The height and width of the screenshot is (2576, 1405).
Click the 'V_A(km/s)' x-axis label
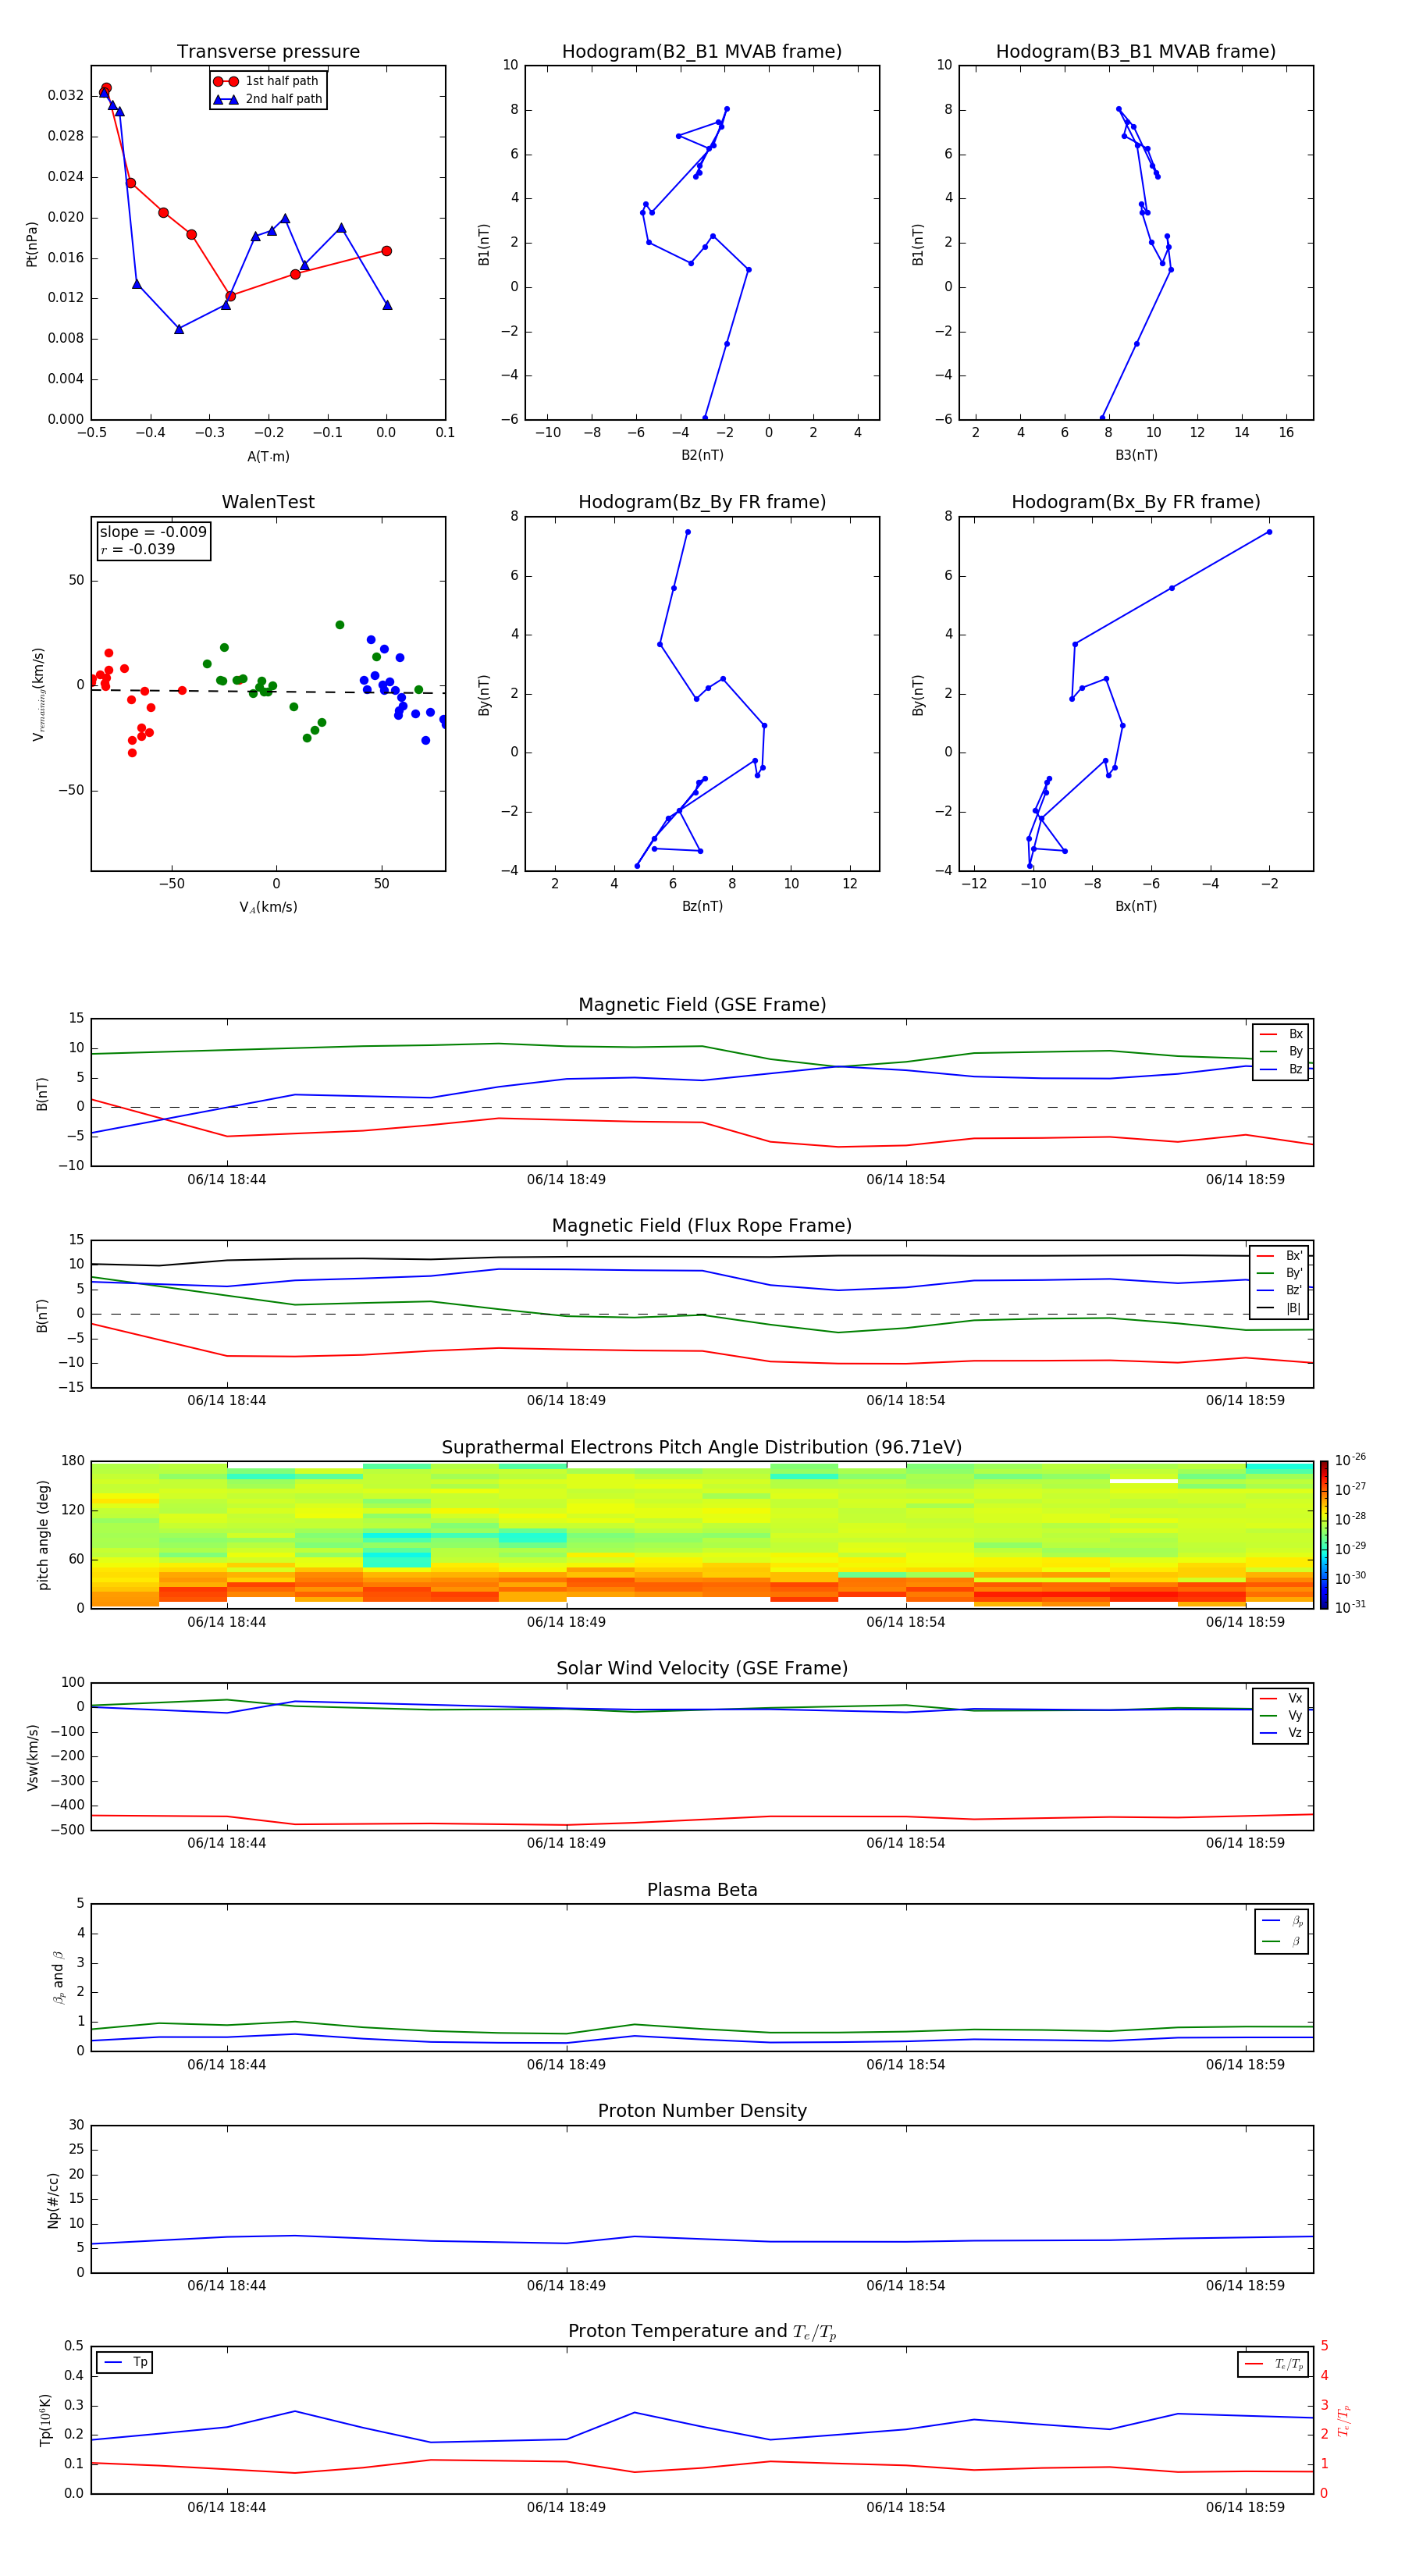point(268,907)
